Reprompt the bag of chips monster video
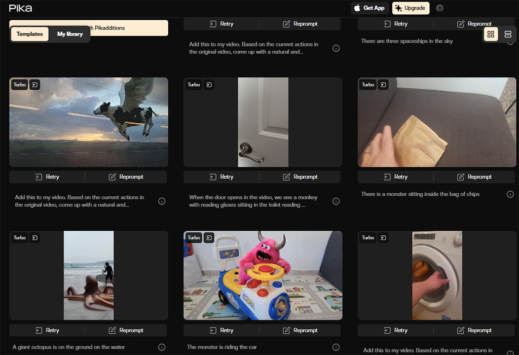 pos(474,177)
